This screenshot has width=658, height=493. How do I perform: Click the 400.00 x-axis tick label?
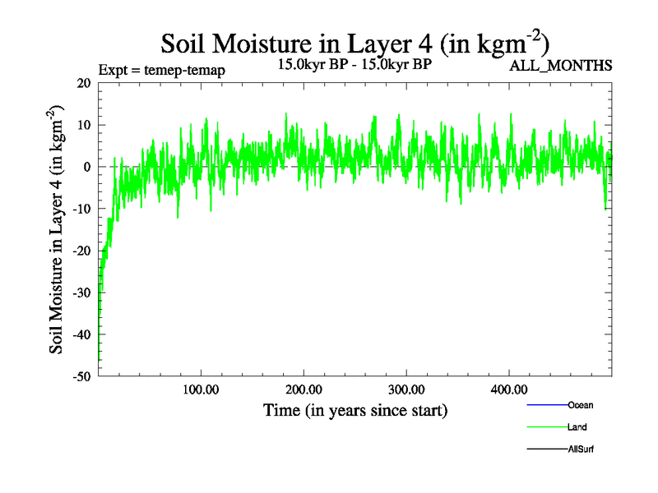pyautogui.click(x=508, y=389)
